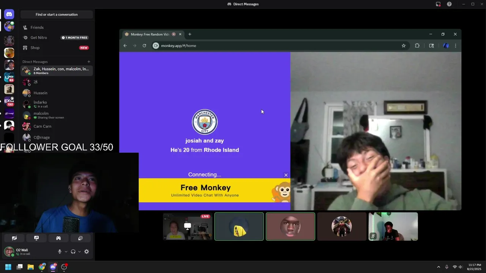This screenshot has width=486, height=273.
Task: Click Back arrow in shared Chrome window
Action: [x=125, y=45]
